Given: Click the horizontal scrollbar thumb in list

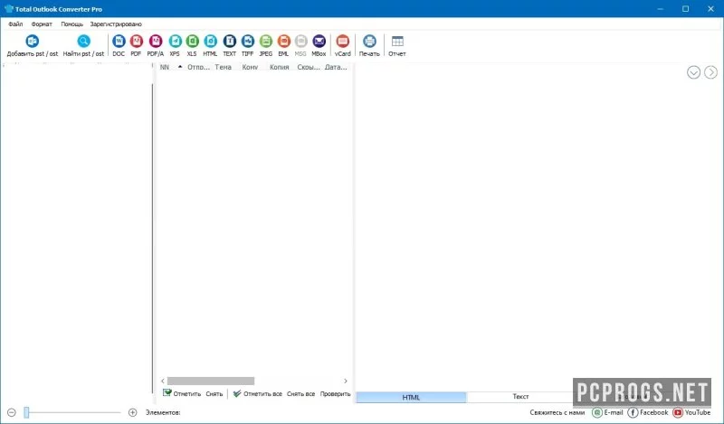Looking at the screenshot, I should tap(211, 382).
